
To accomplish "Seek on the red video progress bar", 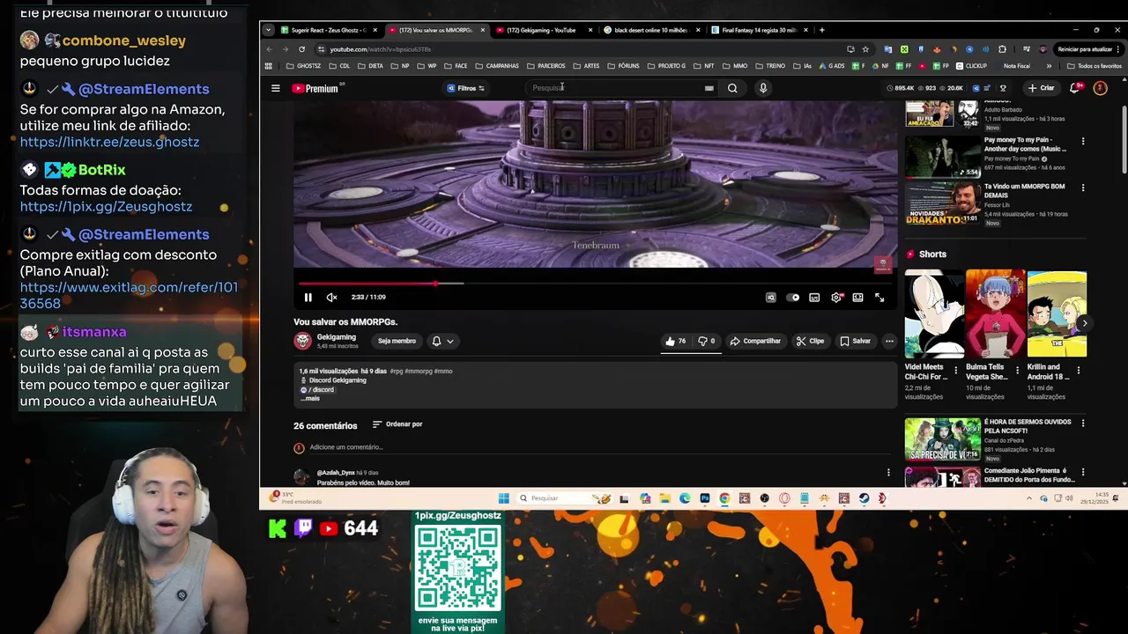I will [x=595, y=284].
